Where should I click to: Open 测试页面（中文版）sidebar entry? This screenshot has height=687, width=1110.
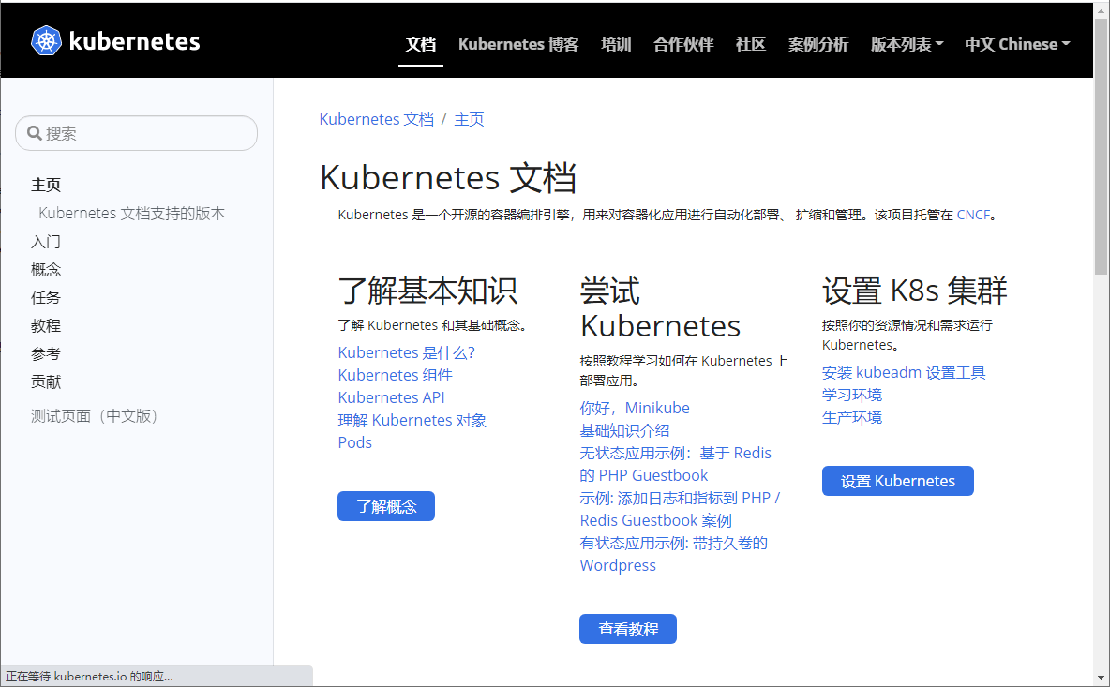tap(95, 416)
